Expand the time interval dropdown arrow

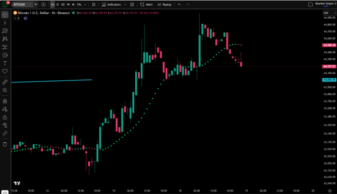85,4
